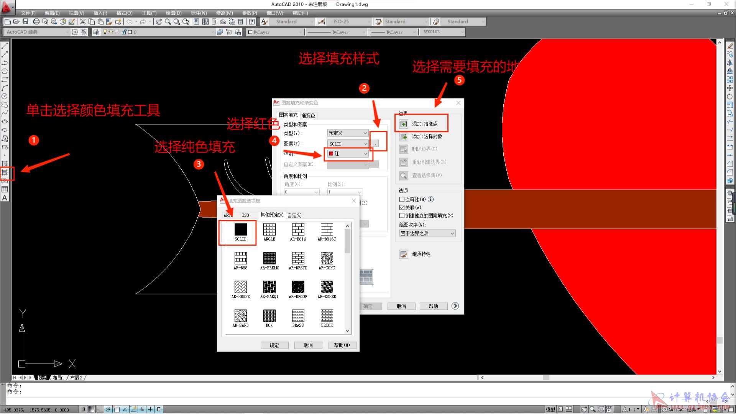Select the Spline curve tool
The image size is (736, 414).
(x=5, y=113)
